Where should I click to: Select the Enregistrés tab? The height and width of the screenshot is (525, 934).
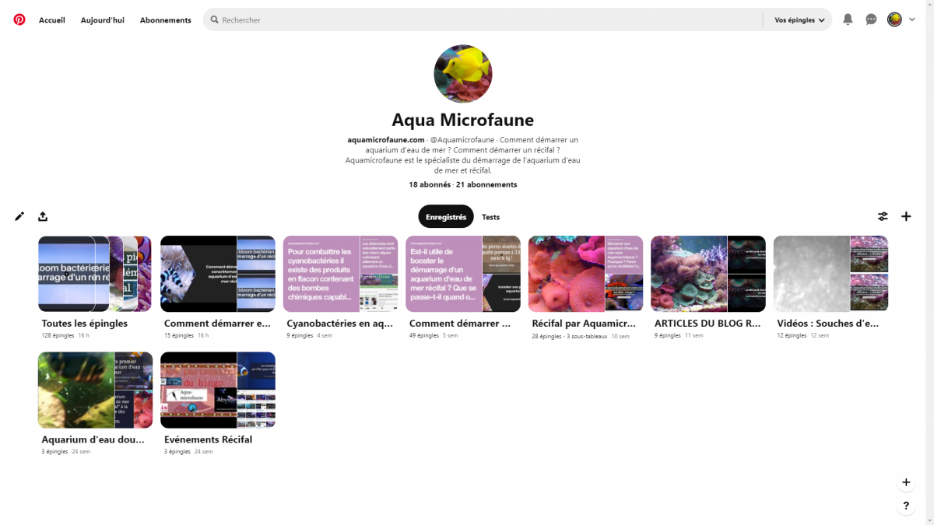point(446,217)
